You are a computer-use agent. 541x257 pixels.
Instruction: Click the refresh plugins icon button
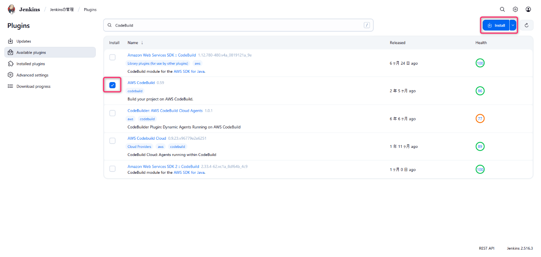click(526, 26)
